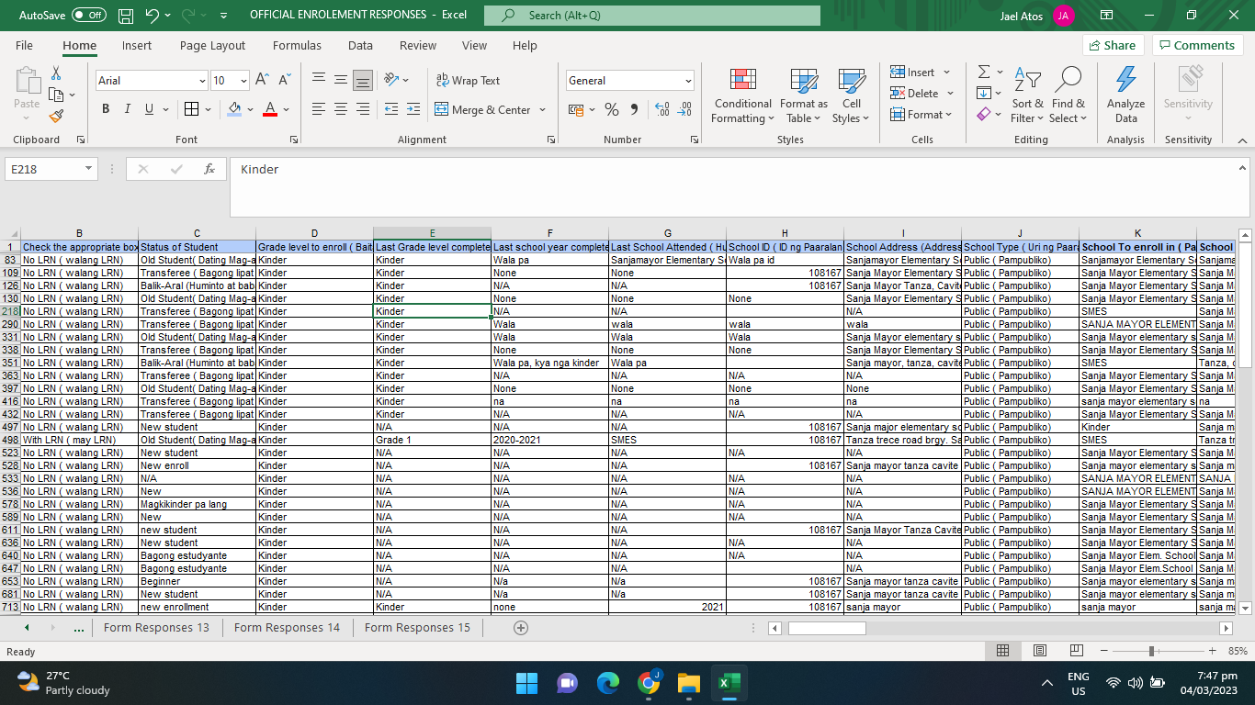
Task: Open the number format dropdown
Action: point(688,81)
